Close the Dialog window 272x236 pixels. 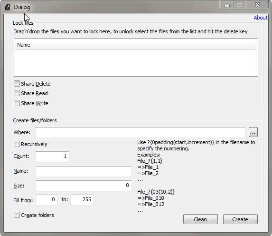[257, 5]
